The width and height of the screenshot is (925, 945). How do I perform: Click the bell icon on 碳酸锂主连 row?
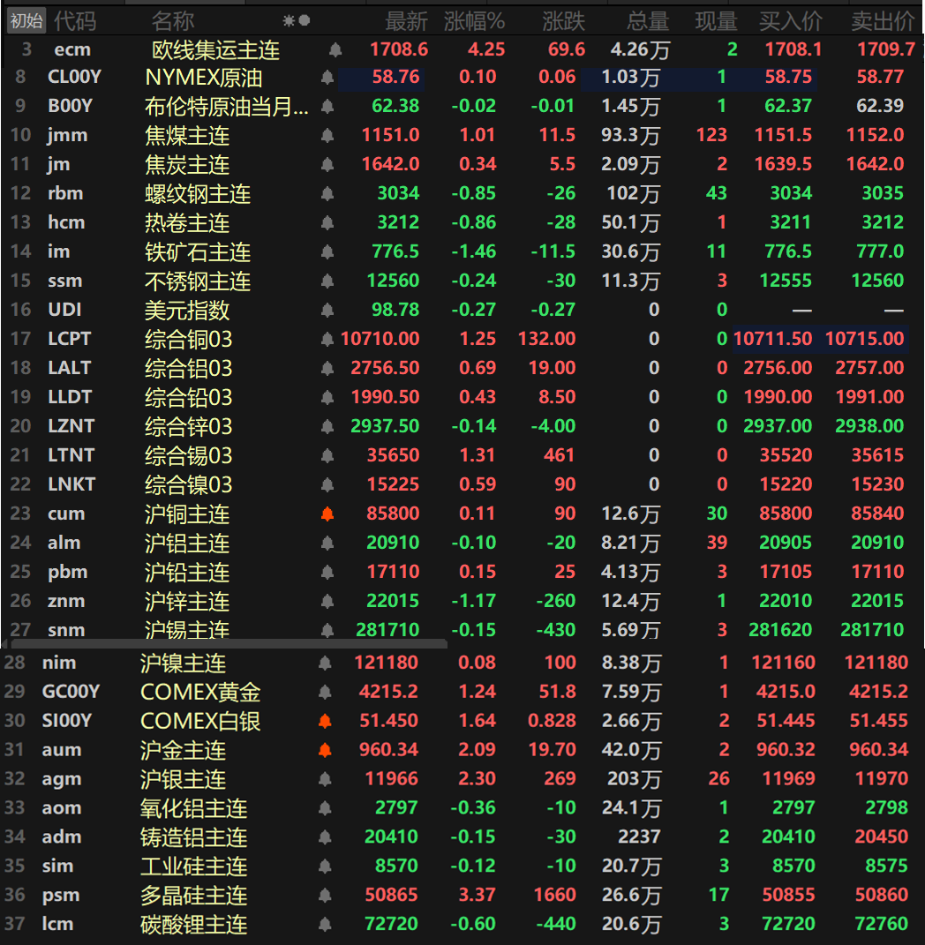click(x=325, y=925)
